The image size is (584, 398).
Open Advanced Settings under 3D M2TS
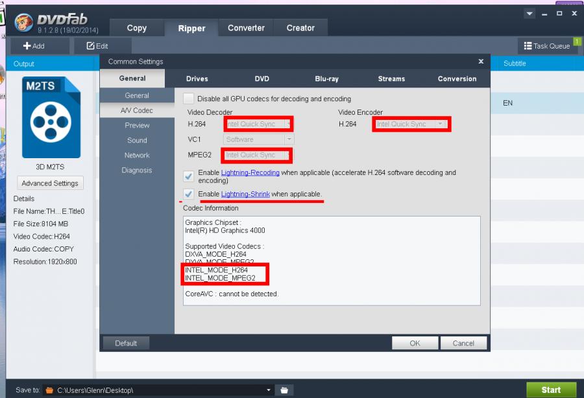tap(50, 183)
